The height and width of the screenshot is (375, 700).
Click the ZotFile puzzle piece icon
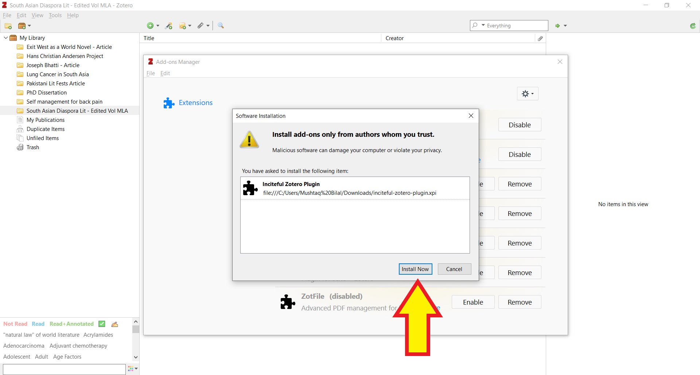[288, 302]
